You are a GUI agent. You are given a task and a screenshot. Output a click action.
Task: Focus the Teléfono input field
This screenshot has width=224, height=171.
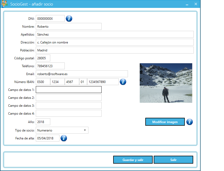click(50, 66)
